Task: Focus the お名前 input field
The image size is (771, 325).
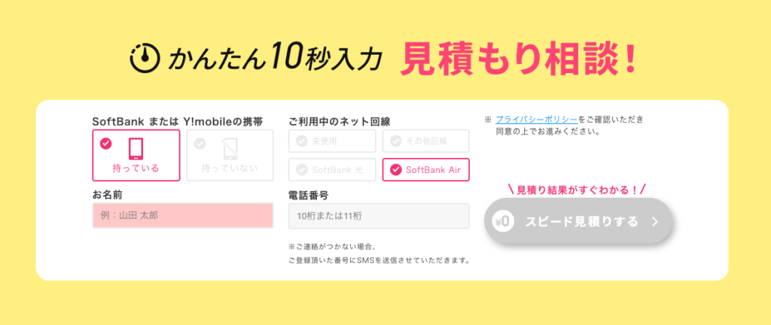Action: tap(183, 216)
